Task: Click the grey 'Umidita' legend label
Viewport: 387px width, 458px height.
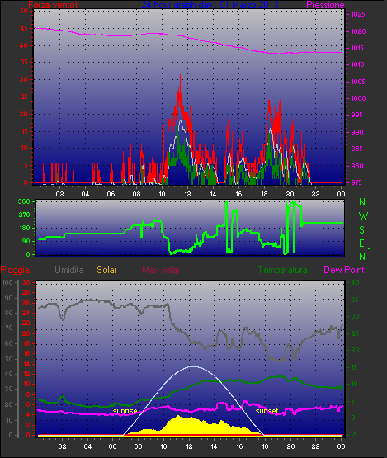Action: (69, 270)
